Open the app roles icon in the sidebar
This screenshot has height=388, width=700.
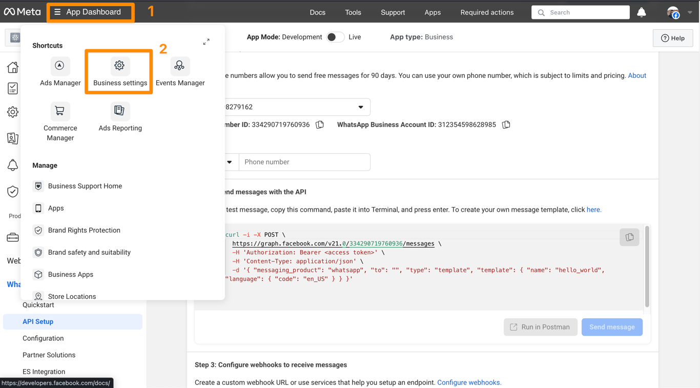(x=13, y=138)
